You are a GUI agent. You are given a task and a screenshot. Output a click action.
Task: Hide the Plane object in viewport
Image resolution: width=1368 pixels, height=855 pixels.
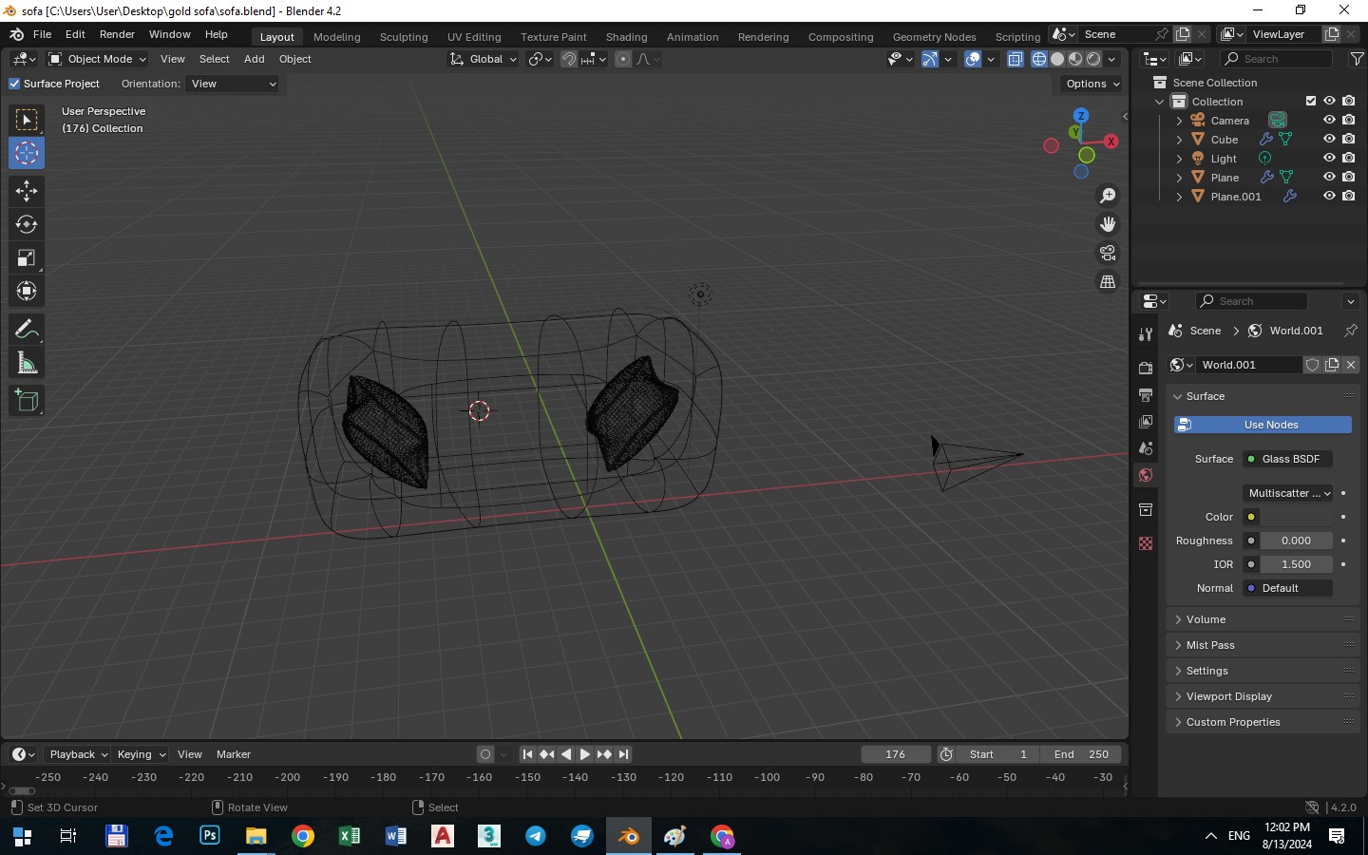point(1329,178)
